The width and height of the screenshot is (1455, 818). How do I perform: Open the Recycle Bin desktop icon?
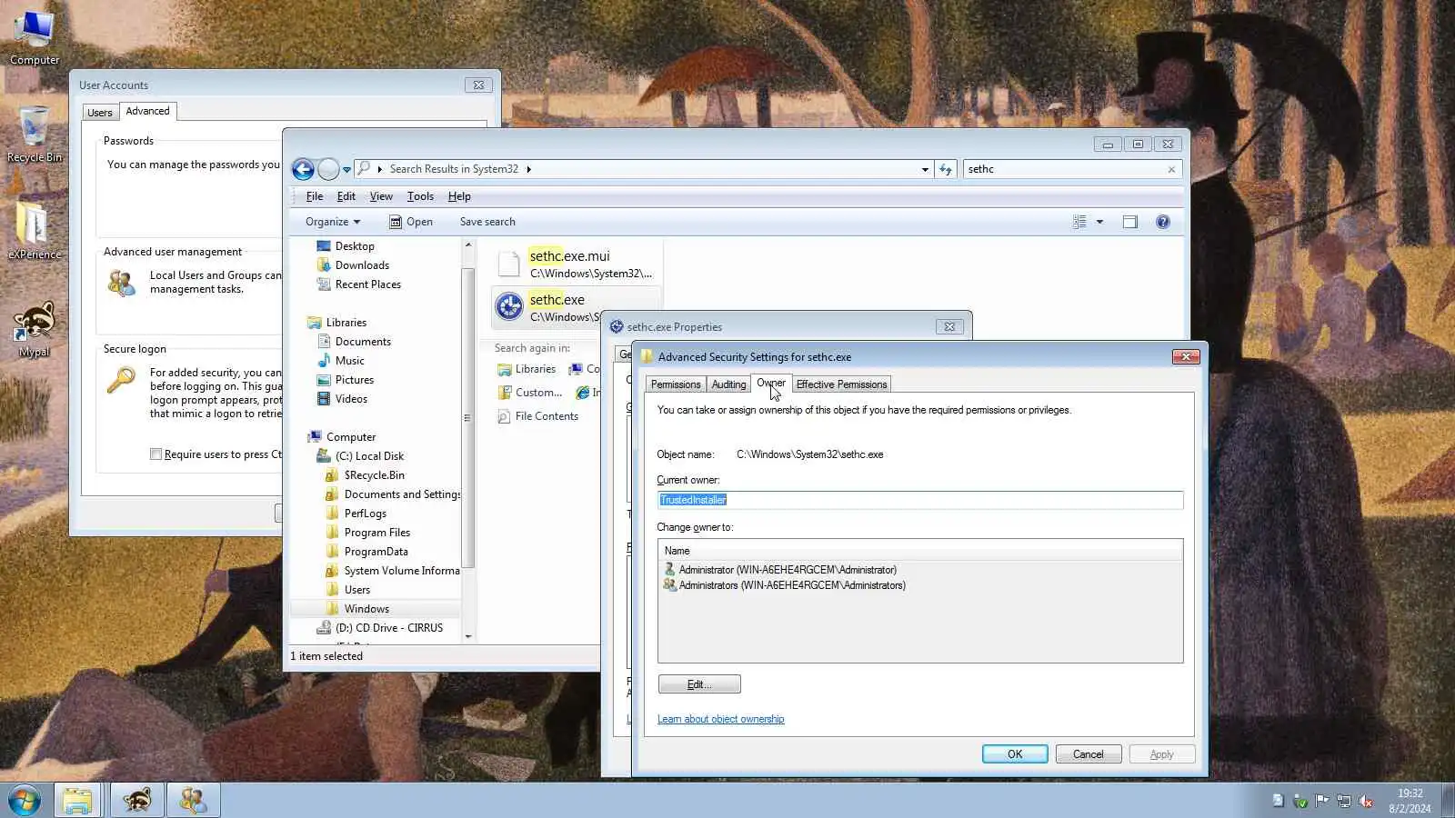pos(35,135)
